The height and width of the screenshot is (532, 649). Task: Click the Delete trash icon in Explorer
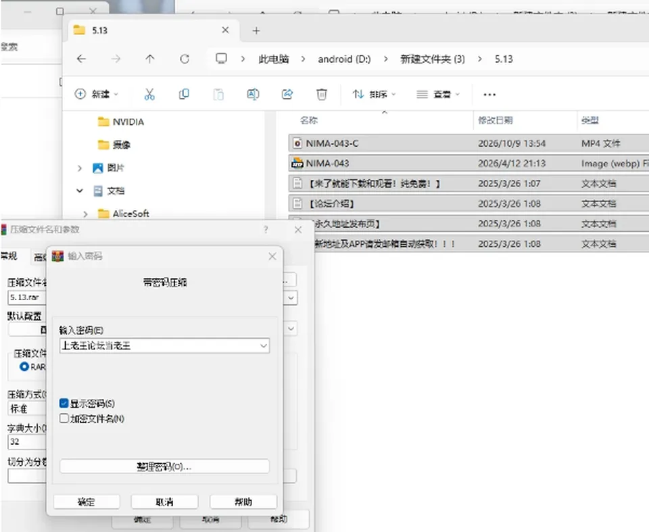click(322, 95)
